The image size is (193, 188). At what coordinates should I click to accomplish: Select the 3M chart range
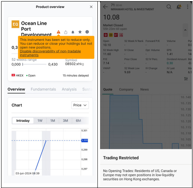(65, 121)
